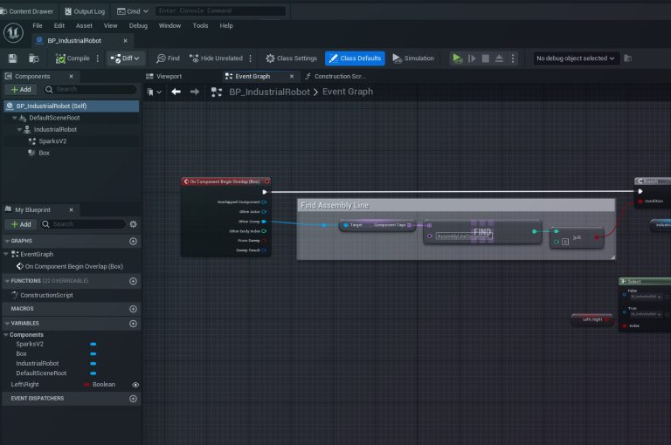
Task: Switch to the Construction Script tab
Action: point(336,76)
